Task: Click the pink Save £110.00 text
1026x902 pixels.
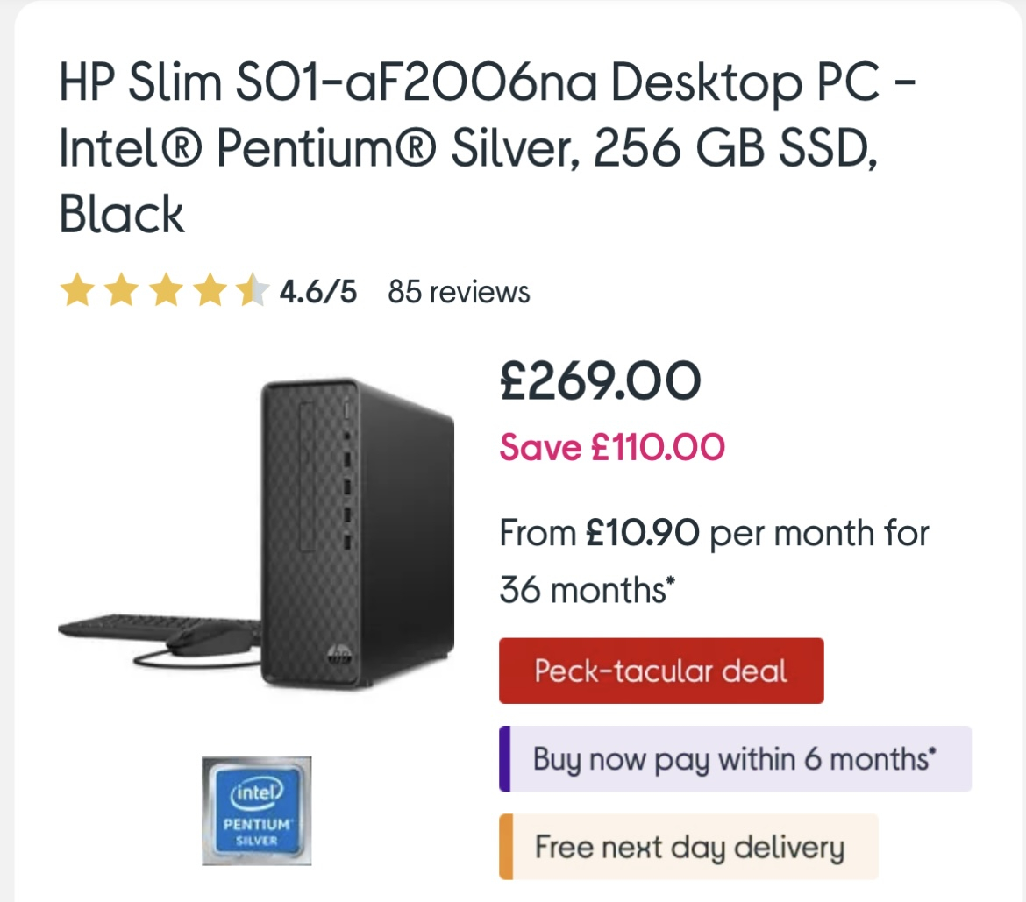Action: click(612, 448)
